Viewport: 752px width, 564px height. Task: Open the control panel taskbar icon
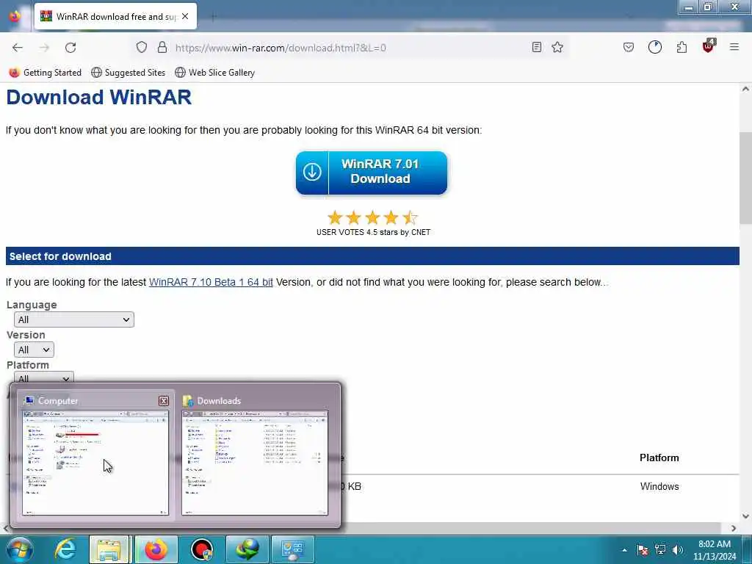click(293, 549)
